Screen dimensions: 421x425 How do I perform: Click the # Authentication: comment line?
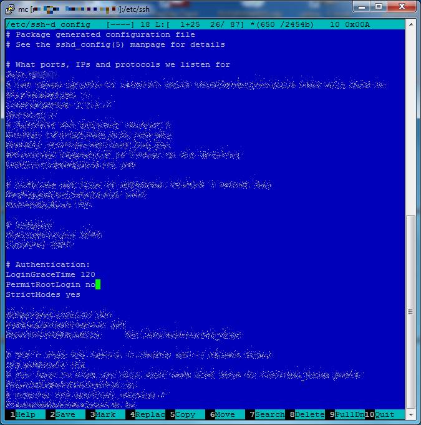47,264
